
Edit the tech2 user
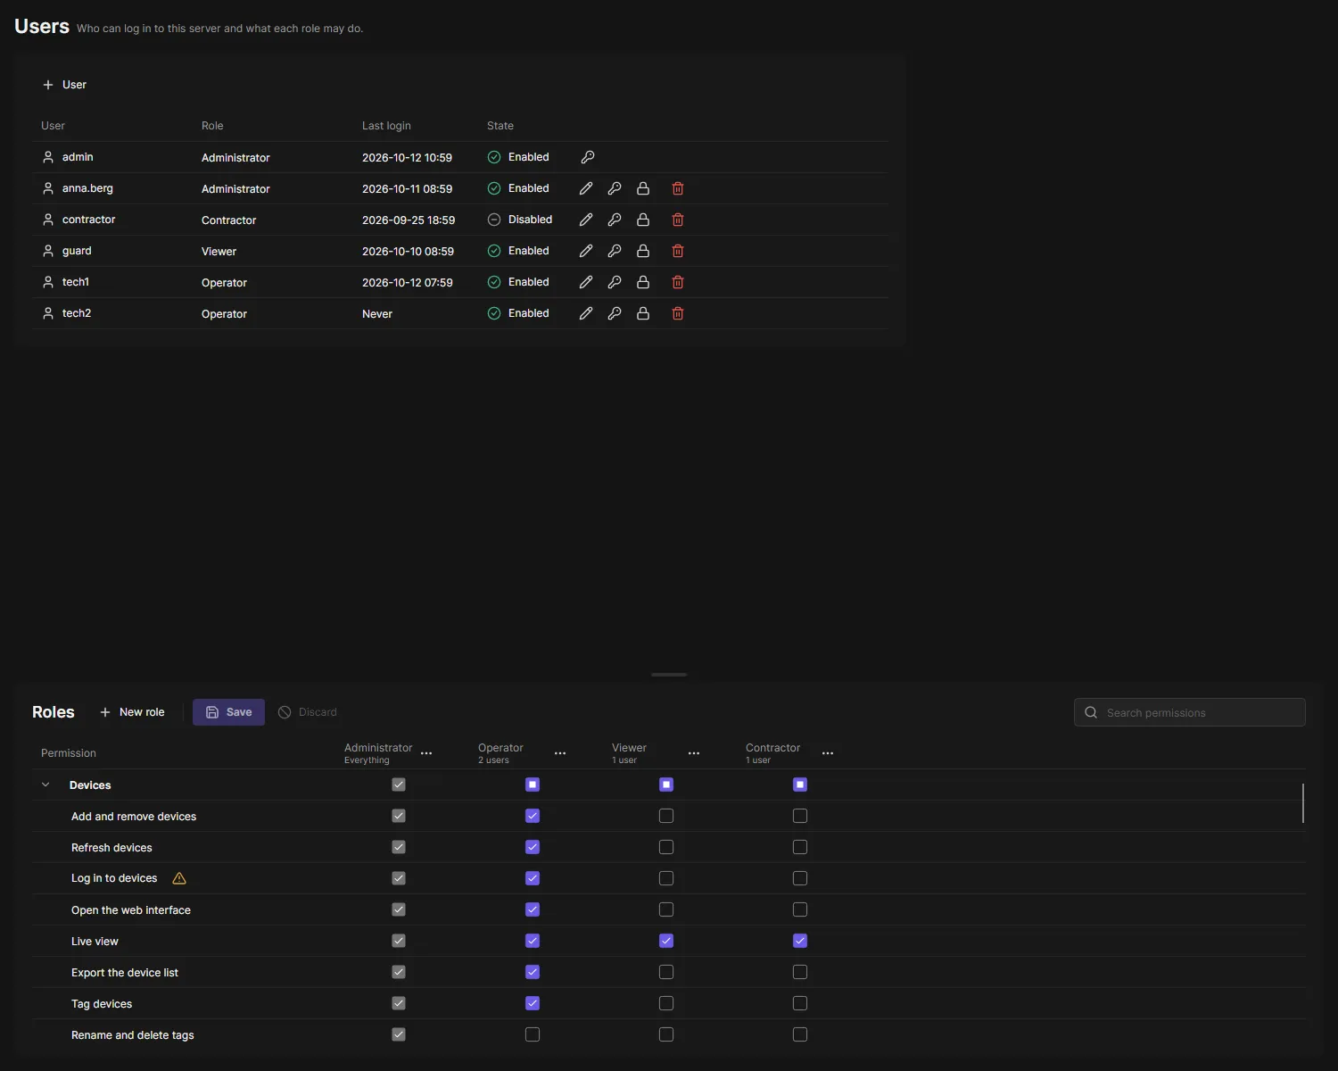[x=586, y=313]
